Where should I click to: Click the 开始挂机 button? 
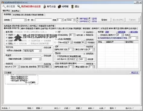(x=132, y=20)
